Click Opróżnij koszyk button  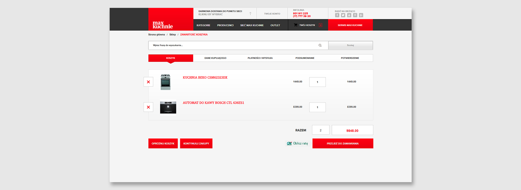pos(163,143)
